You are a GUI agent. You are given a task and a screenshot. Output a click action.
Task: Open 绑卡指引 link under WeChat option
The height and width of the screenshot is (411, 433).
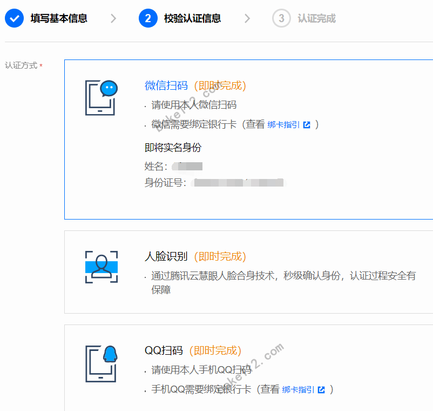[x=283, y=125]
